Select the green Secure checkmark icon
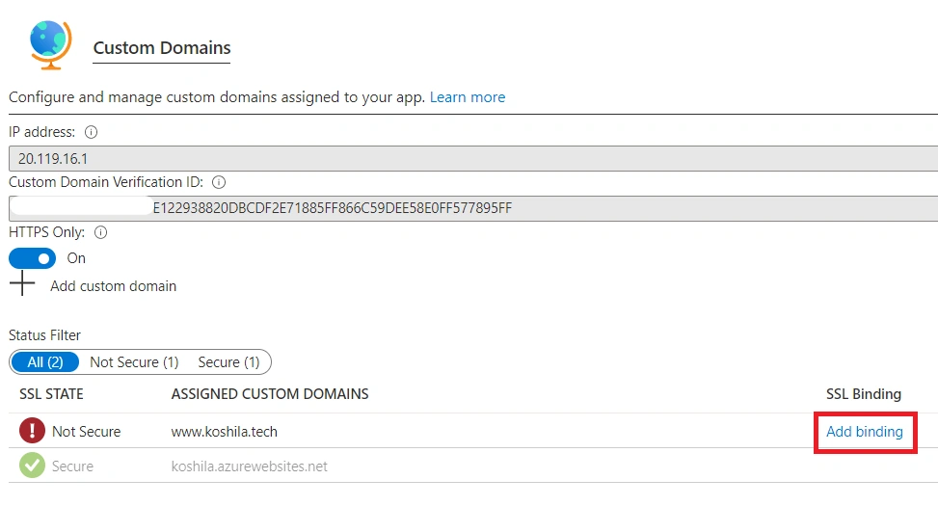Image resolution: width=938 pixels, height=506 pixels. pos(32,466)
